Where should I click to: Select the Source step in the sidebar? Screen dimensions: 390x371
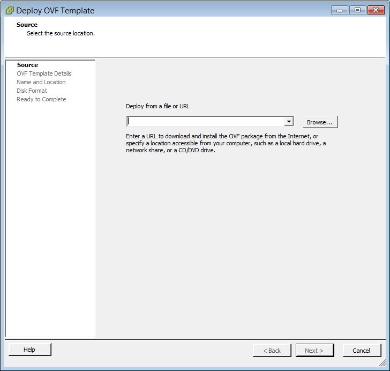[27, 65]
